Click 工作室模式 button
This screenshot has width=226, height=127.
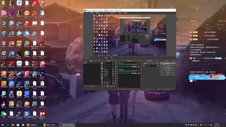click(x=168, y=70)
